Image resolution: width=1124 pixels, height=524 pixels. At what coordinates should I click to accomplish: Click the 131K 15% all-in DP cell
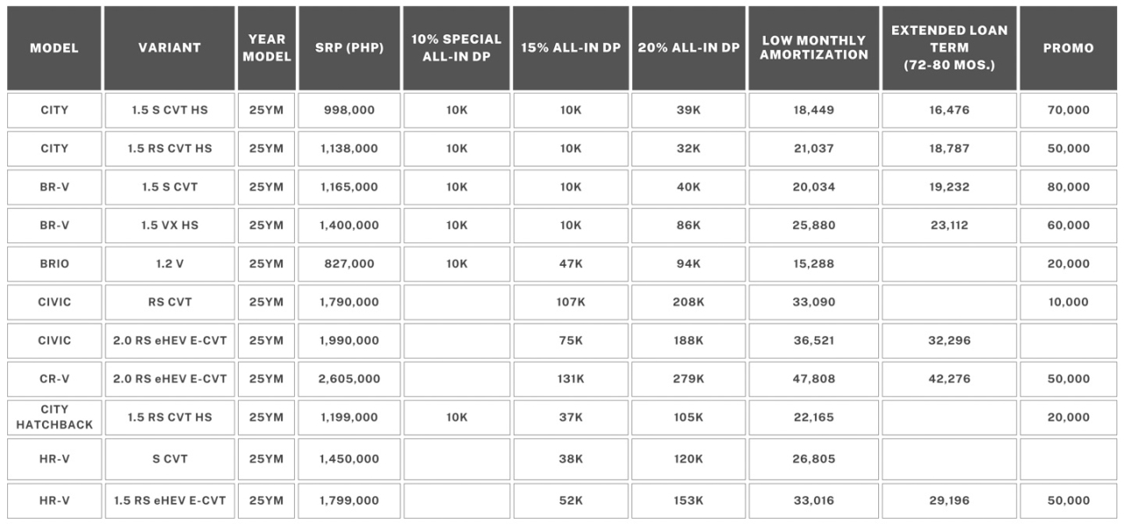(571, 379)
